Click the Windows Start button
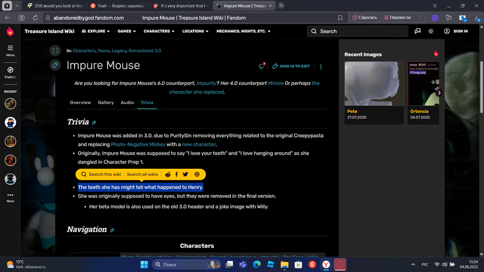484x272 pixels. point(144,264)
